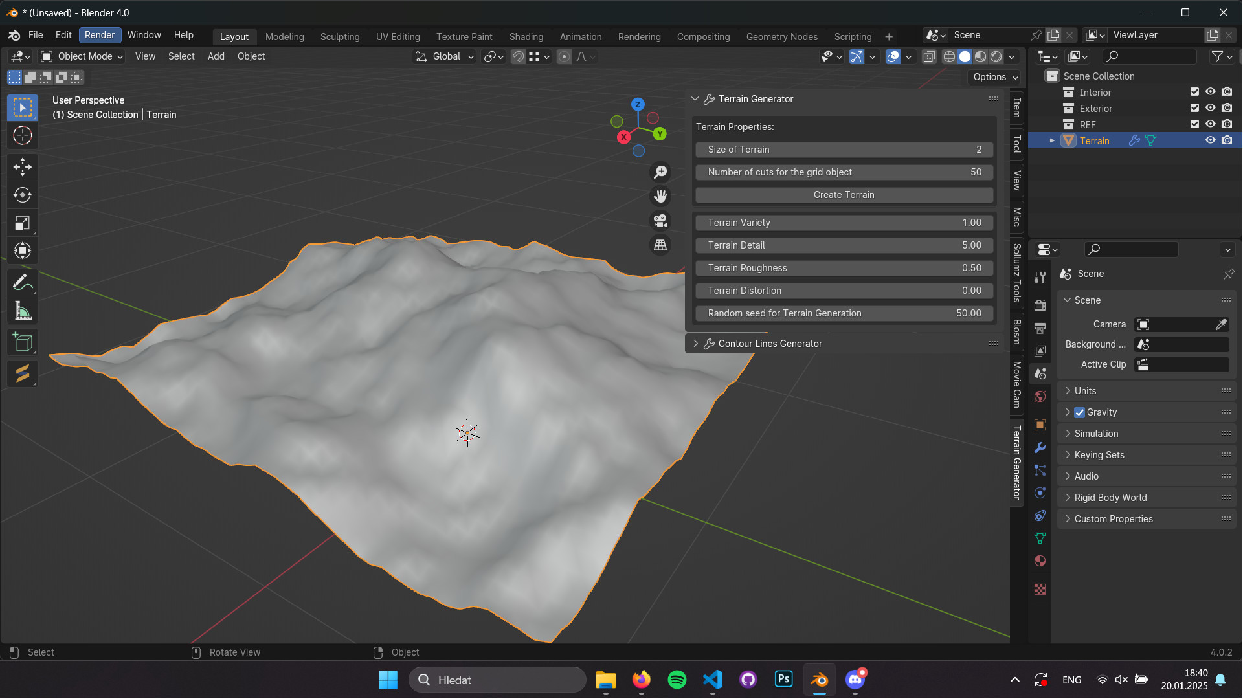This screenshot has height=699, width=1243.
Task: Pin the Scene properties panel
Action: 1228,274
